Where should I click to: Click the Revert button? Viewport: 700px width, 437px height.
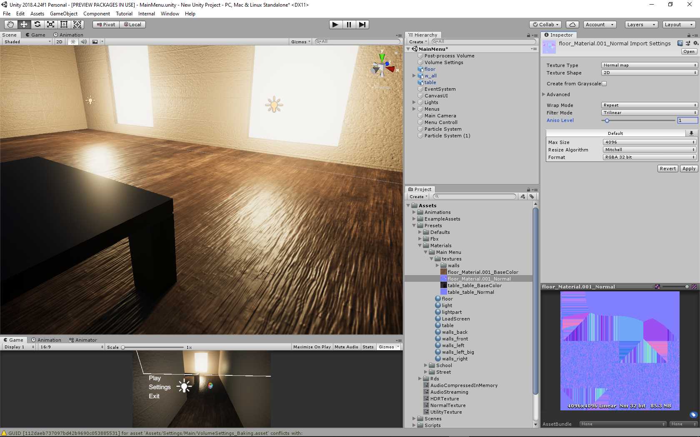668,169
